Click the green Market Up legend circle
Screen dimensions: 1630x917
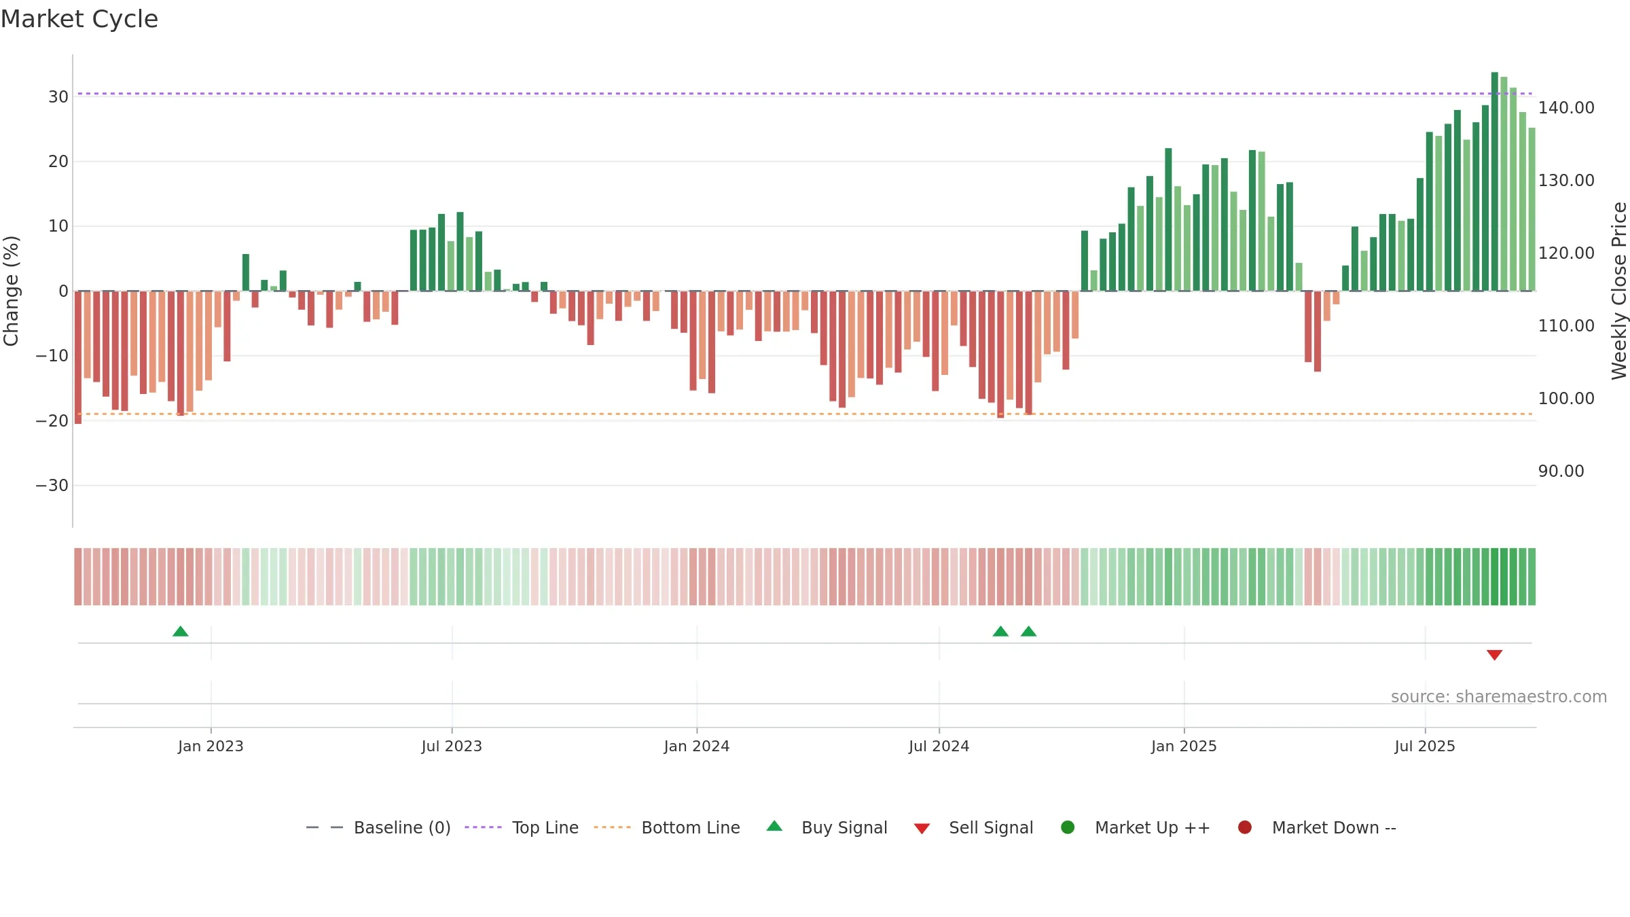1068,827
